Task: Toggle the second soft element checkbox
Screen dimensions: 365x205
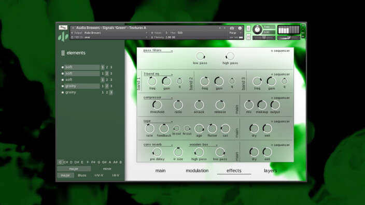Action: click(x=62, y=74)
